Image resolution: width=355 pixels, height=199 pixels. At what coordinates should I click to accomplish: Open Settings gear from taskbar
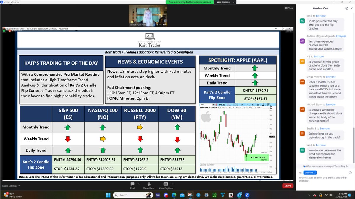(206, 195)
